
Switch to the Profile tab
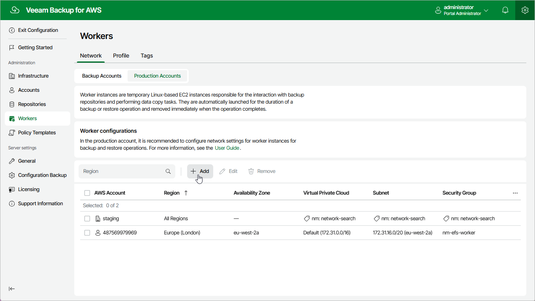[x=121, y=56]
